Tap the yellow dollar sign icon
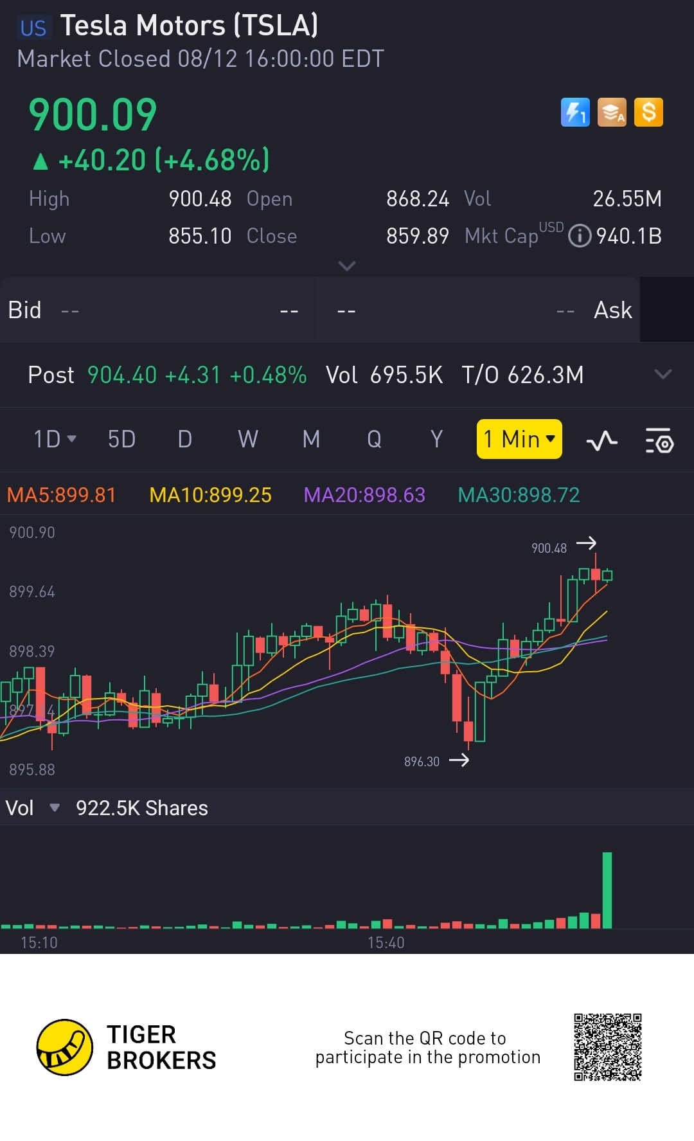This screenshot has height=1141, width=694. point(648,112)
